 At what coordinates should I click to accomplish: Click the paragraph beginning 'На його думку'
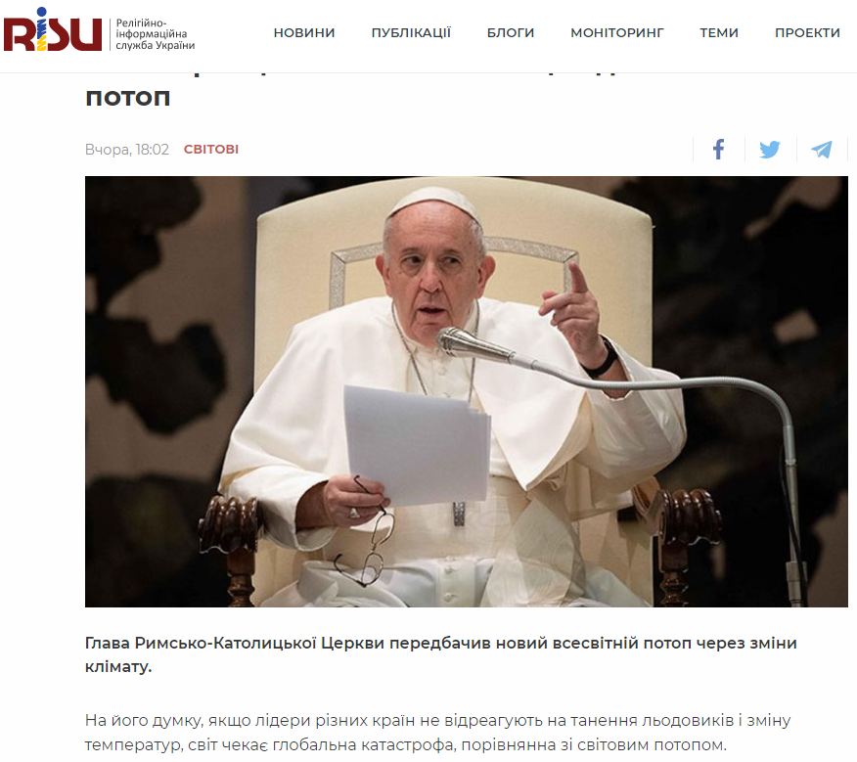pos(437,733)
